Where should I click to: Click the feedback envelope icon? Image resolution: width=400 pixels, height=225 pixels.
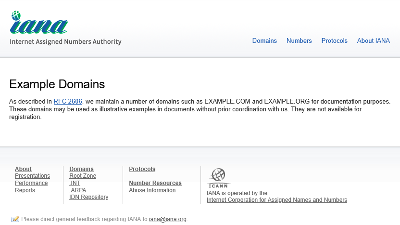(x=15, y=219)
